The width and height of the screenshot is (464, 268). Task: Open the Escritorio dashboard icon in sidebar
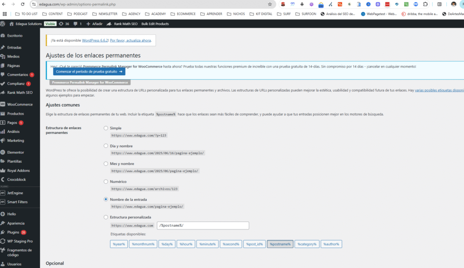tap(3, 35)
